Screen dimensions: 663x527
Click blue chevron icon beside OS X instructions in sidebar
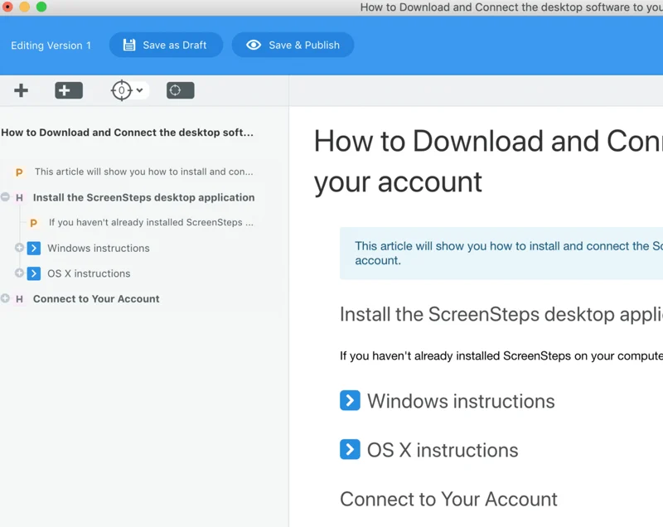[x=34, y=273]
